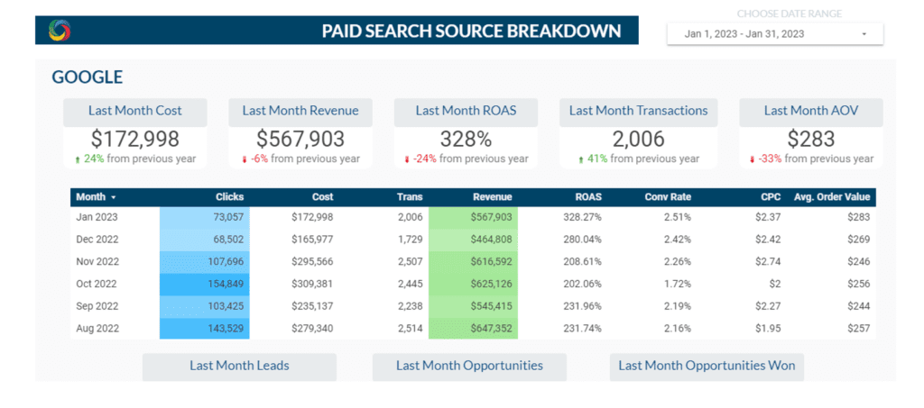Select the Last Month AOV card title

tap(811, 111)
